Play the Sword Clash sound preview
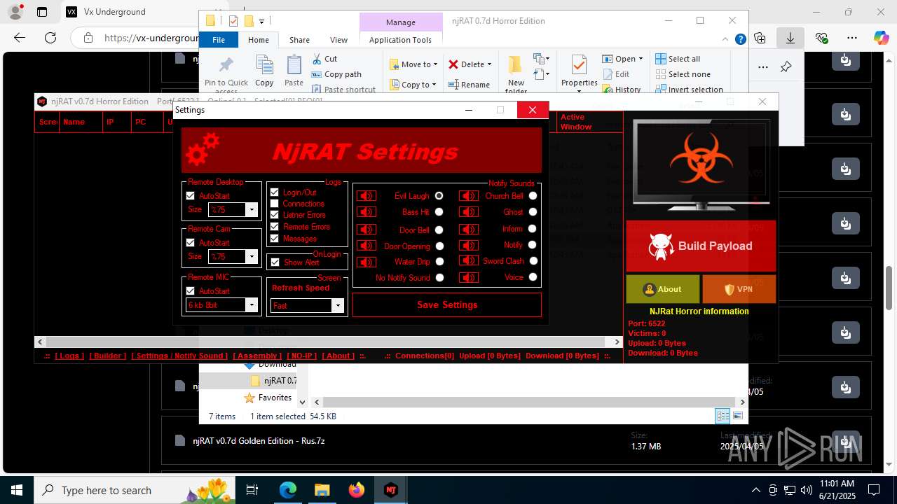This screenshot has width=897, height=504. tap(469, 260)
